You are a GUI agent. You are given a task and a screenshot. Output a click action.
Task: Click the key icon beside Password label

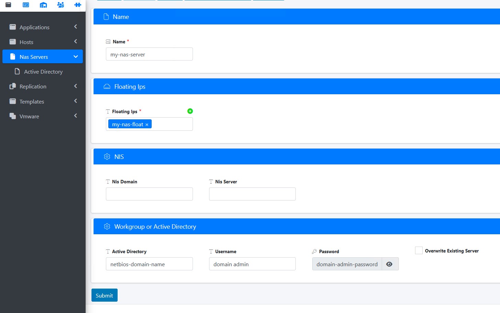coord(314,251)
